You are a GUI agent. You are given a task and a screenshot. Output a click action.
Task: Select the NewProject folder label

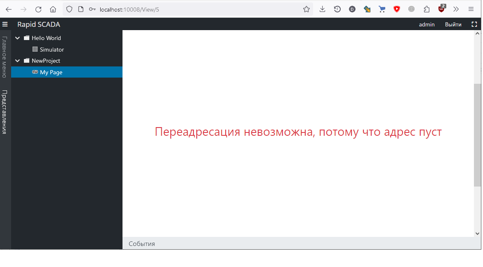pyautogui.click(x=46, y=61)
